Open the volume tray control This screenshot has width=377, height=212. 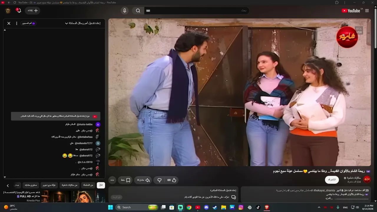click(x=358, y=207)
